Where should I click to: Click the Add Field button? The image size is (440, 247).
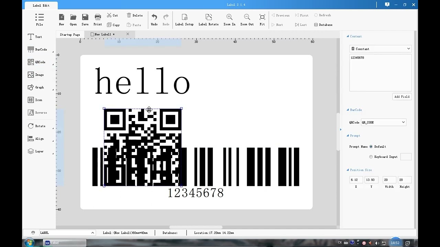click(x=402, y=97)
